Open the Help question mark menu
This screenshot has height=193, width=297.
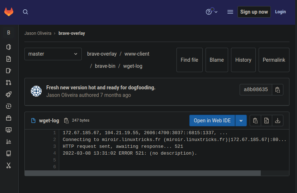pos(211,12)
